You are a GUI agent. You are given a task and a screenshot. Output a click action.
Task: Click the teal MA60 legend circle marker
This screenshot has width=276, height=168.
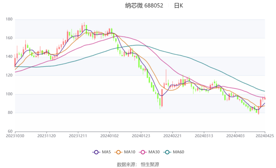tap(167, 152)
